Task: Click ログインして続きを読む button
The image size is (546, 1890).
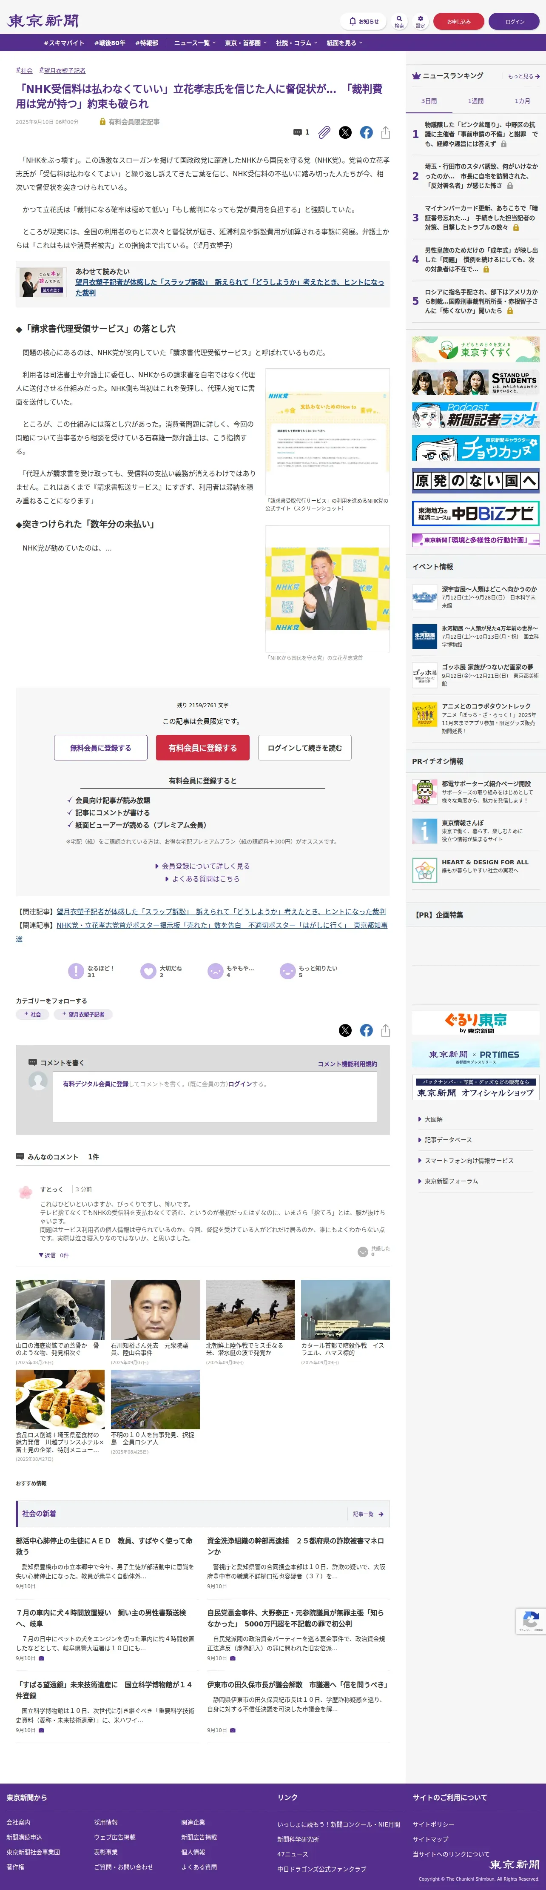Action: 304,748
